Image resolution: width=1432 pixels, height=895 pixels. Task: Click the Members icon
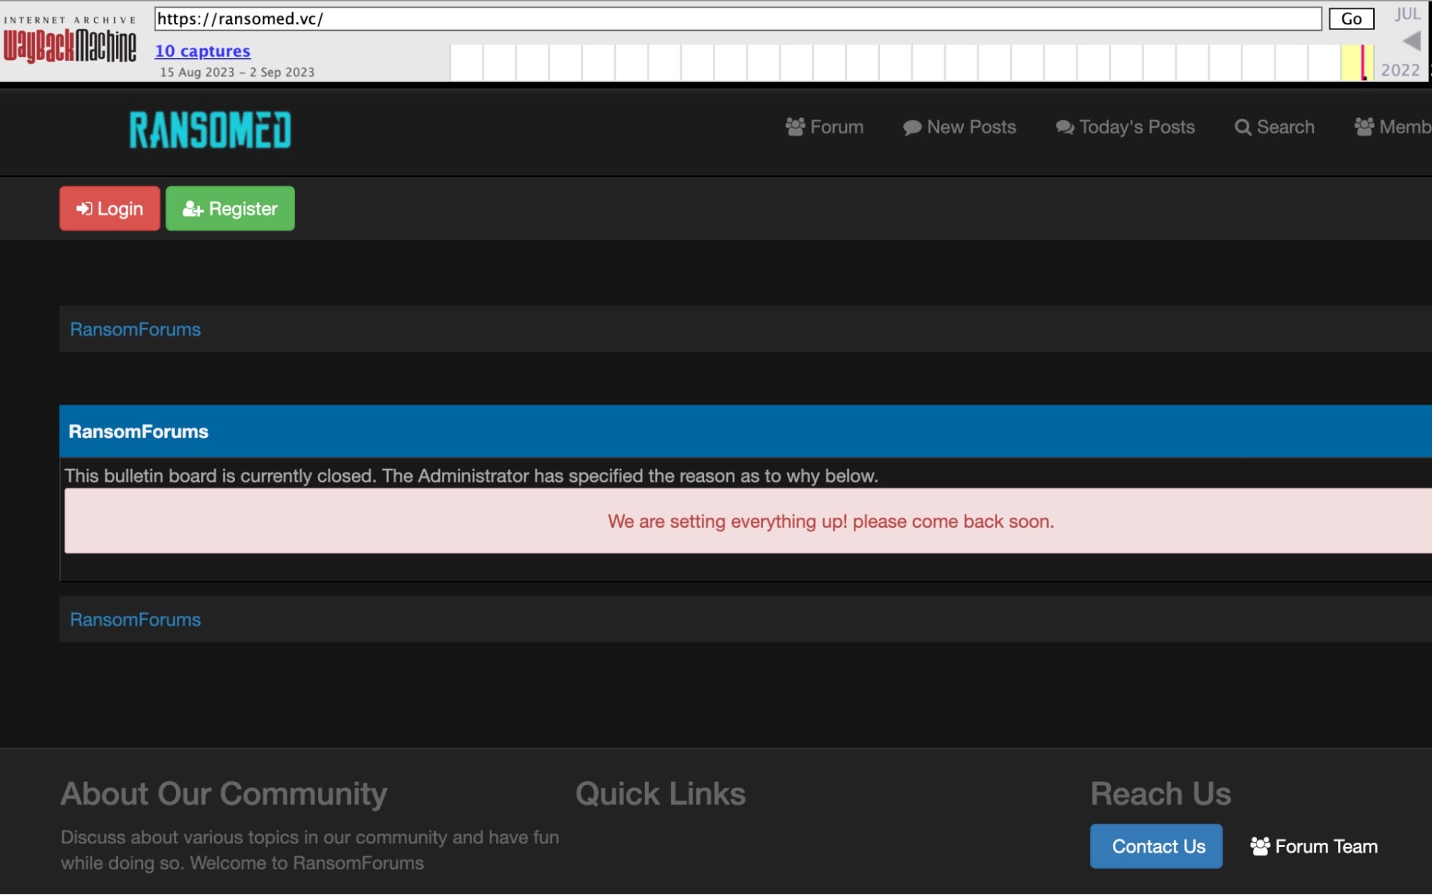[x=1364, y=125]
